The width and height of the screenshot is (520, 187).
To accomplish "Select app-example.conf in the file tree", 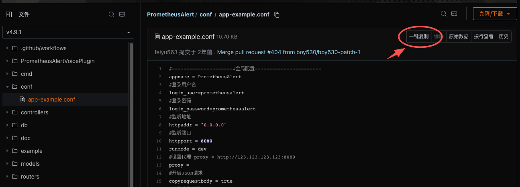I will tap(51, 100).
